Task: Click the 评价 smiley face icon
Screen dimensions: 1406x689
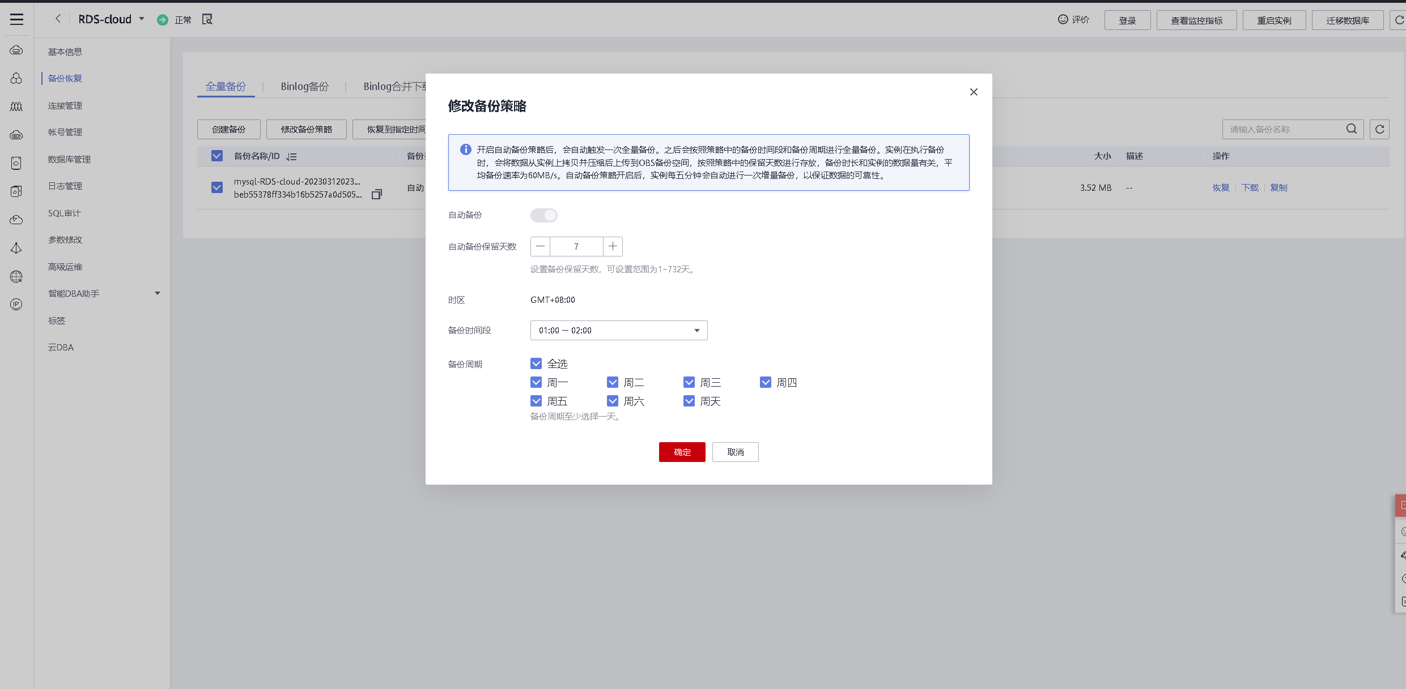Action: (1063, 19)
